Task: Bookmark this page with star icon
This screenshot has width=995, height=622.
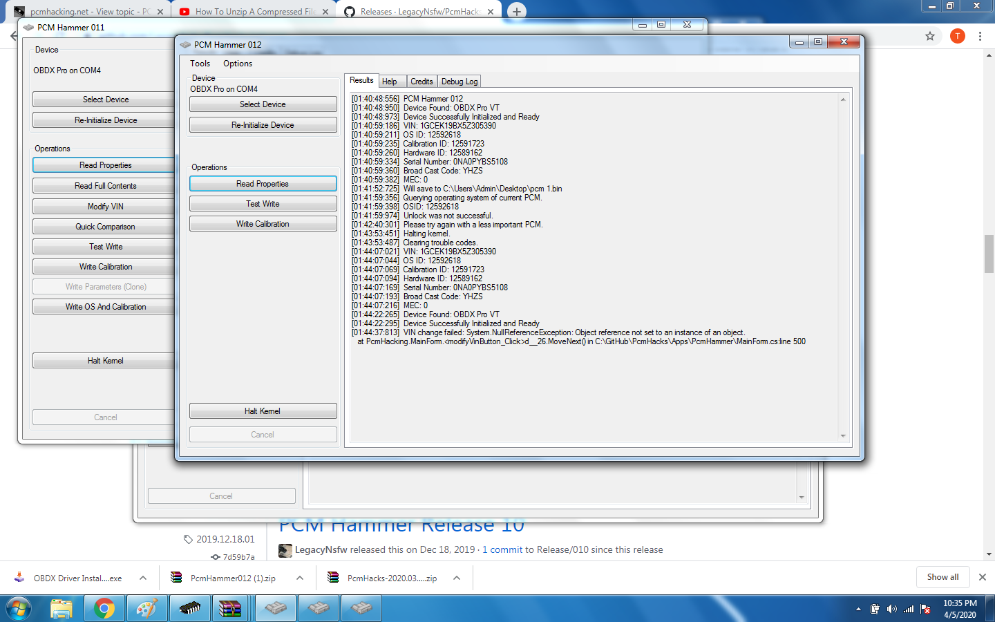Action: click(x=930, y=36)
